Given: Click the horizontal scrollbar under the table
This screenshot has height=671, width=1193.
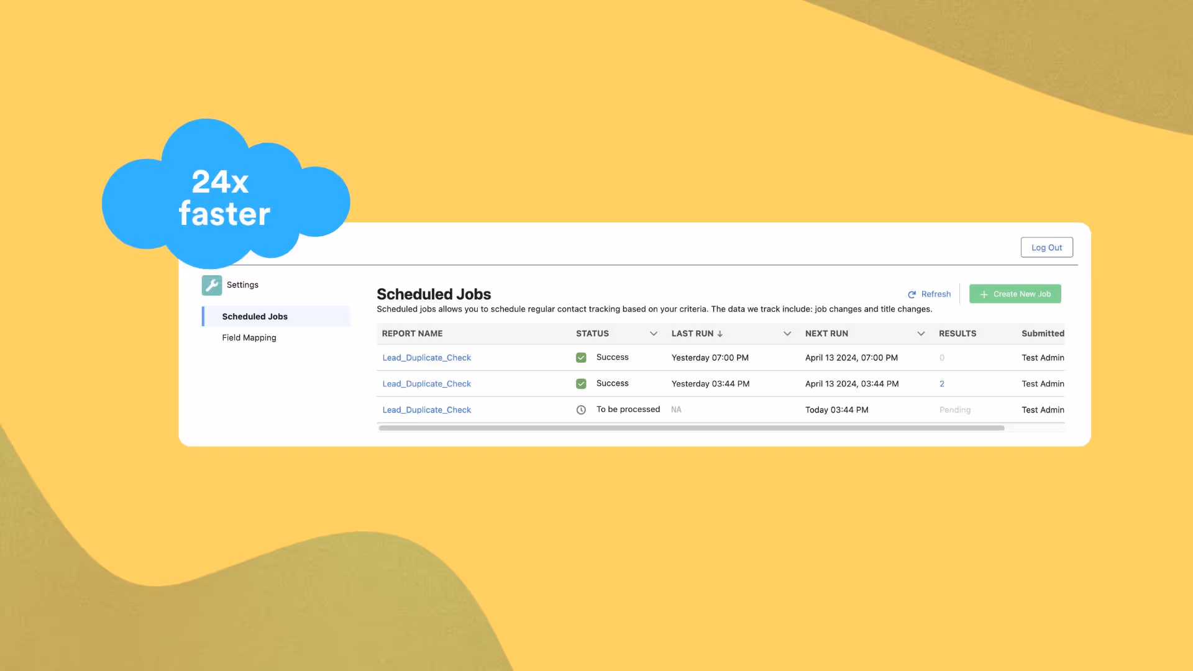Looking at the screenshot, I should click(x=691, y=428).
